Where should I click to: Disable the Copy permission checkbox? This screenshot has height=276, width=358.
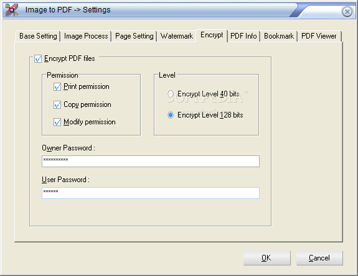tap(57, 105)
